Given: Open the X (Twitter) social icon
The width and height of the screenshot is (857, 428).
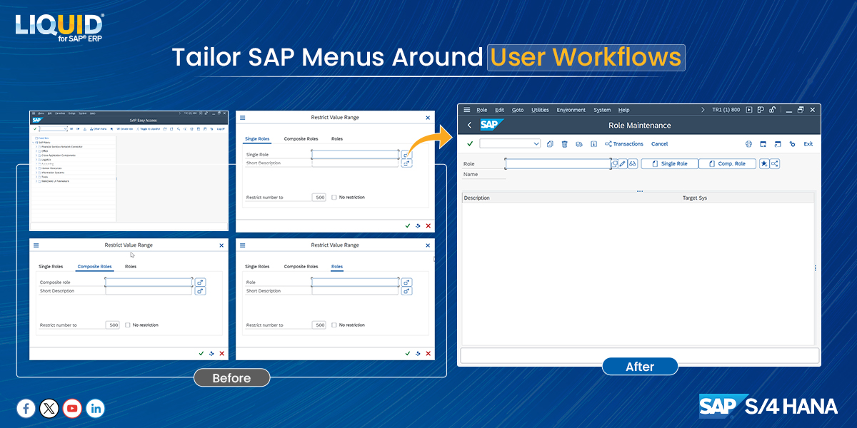Looking at the screenshot, I should [x=49, y=408].
